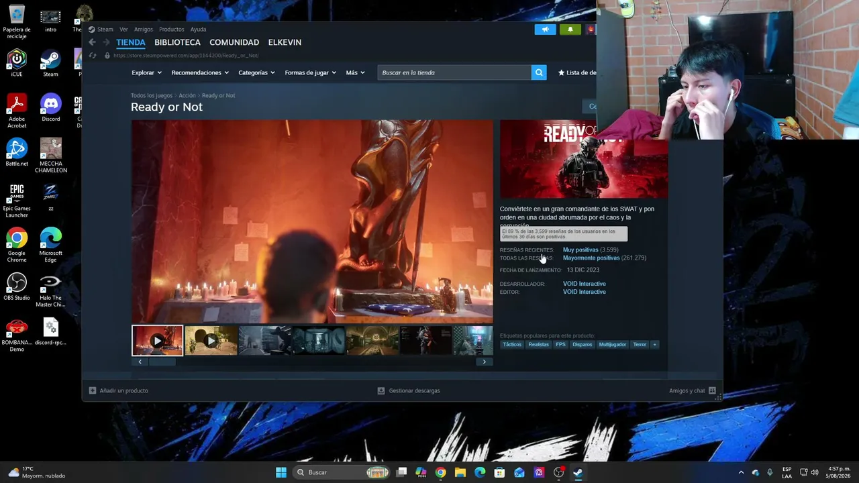The image size is (859, 483).
Task: Open Microsoft Store from the taskbar
Action: coord(499,472)
